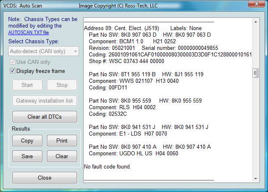
Task: Click the 'HW: 8K0 941 531 J' text
Action: pos(185,127)
